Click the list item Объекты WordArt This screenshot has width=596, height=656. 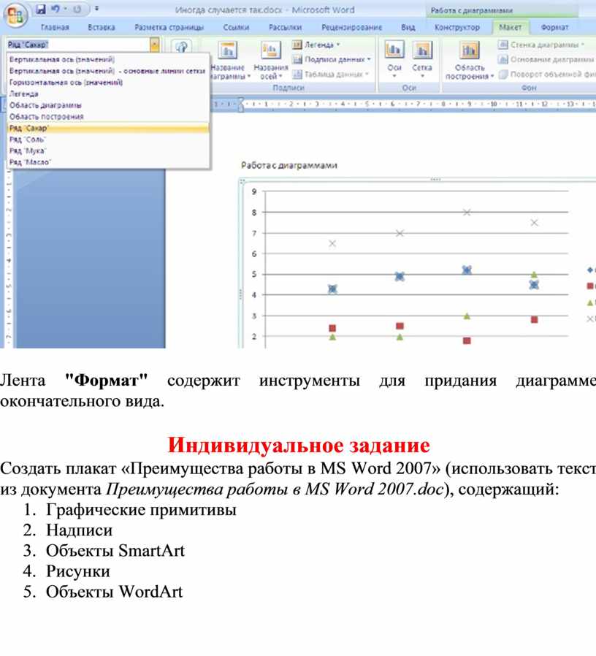[114, 592]
